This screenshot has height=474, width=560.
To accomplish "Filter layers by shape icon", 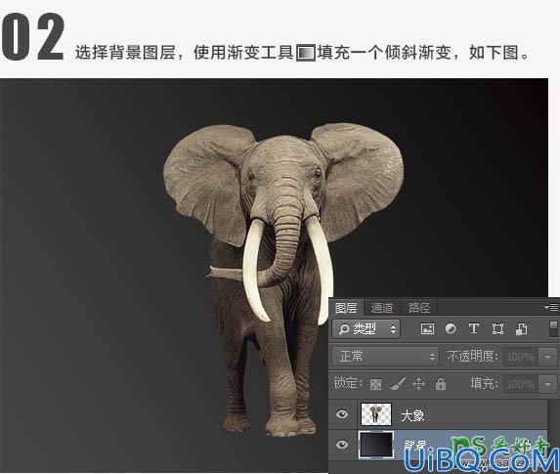I will [x=497, y=328].
